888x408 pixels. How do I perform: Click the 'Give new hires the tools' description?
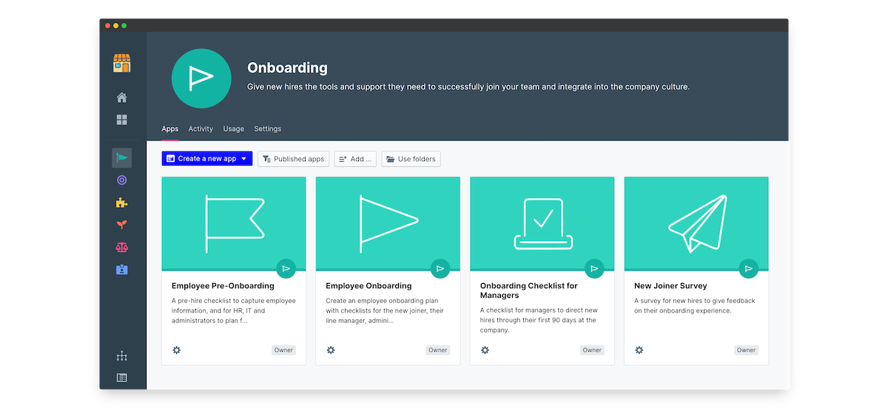(468, 87)
